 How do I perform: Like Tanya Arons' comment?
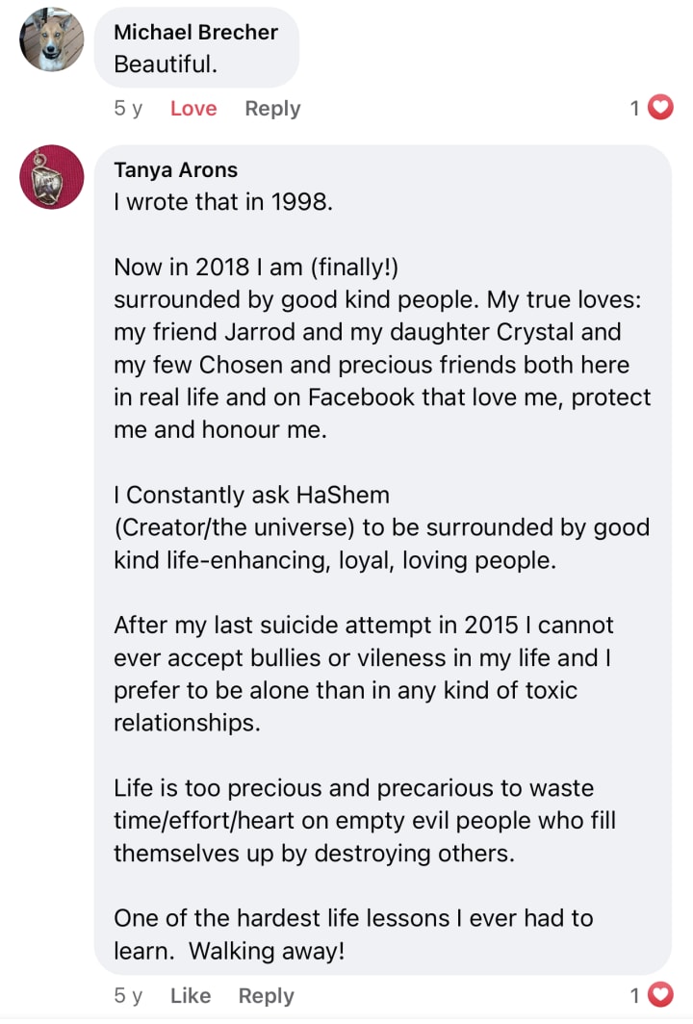(x=191, y=996)
